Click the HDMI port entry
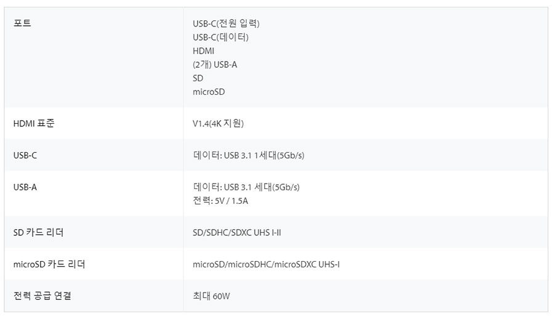Screen dimensions: 554x319 point(204,51)
